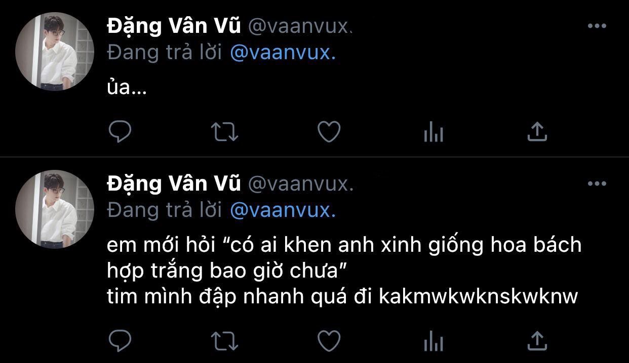Viewport: 629px width, 363px height.
Task: Open profile picture on first tweet
Action: [x=55, y=52]
